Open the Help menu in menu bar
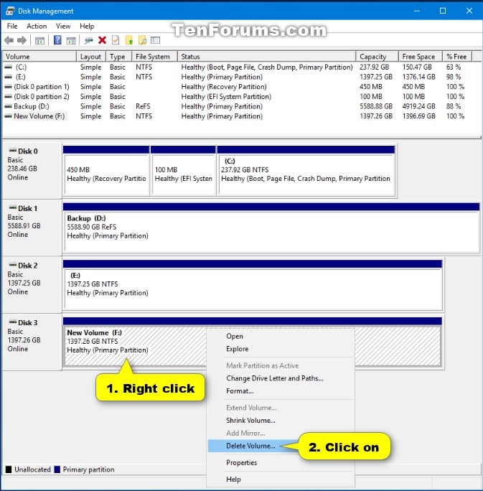The image size is (483, 491). 87,26
